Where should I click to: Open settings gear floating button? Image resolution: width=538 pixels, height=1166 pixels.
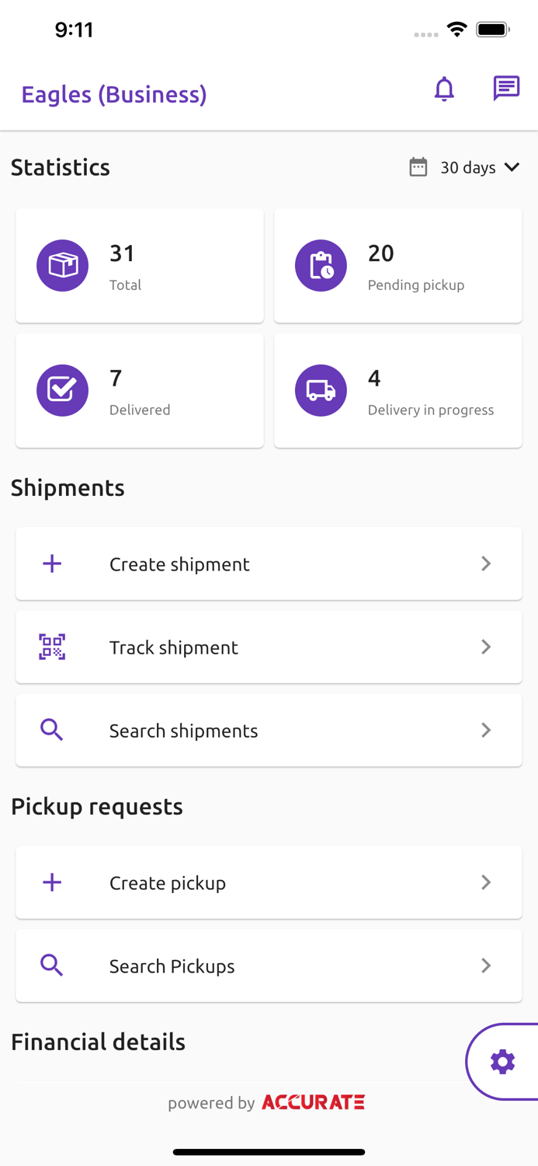pos(503,1062)
